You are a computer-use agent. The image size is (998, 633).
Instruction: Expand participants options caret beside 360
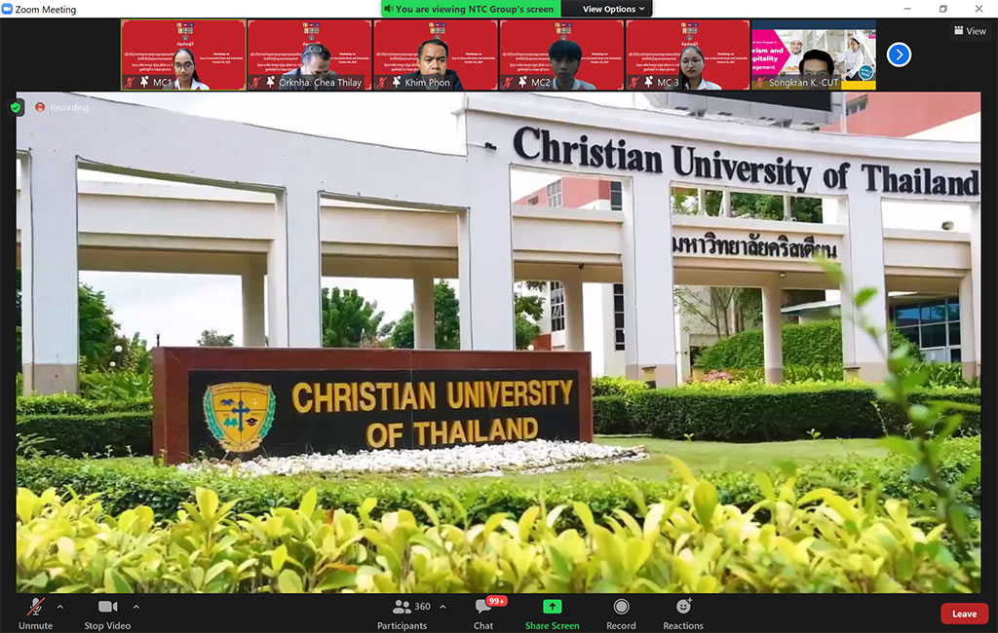443,607
